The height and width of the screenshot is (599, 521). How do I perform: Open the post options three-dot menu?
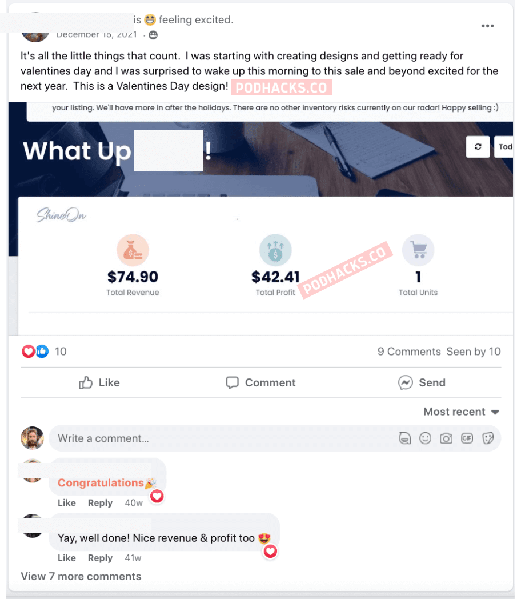click(x=487, y=26)
